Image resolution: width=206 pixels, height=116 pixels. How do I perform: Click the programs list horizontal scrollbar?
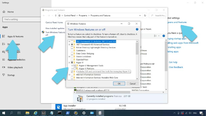coord(103,92)
